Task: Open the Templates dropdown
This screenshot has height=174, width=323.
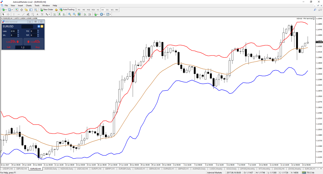Action: click(110, 15)
